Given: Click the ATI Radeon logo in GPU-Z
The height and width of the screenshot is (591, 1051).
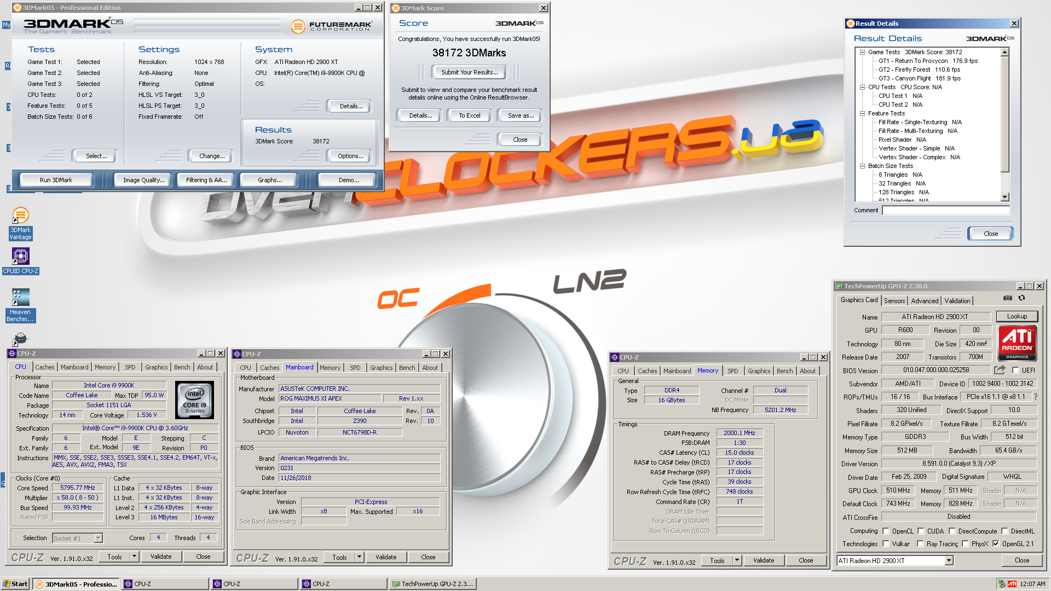Looking at the screenshot, I should click(1017, 343).
